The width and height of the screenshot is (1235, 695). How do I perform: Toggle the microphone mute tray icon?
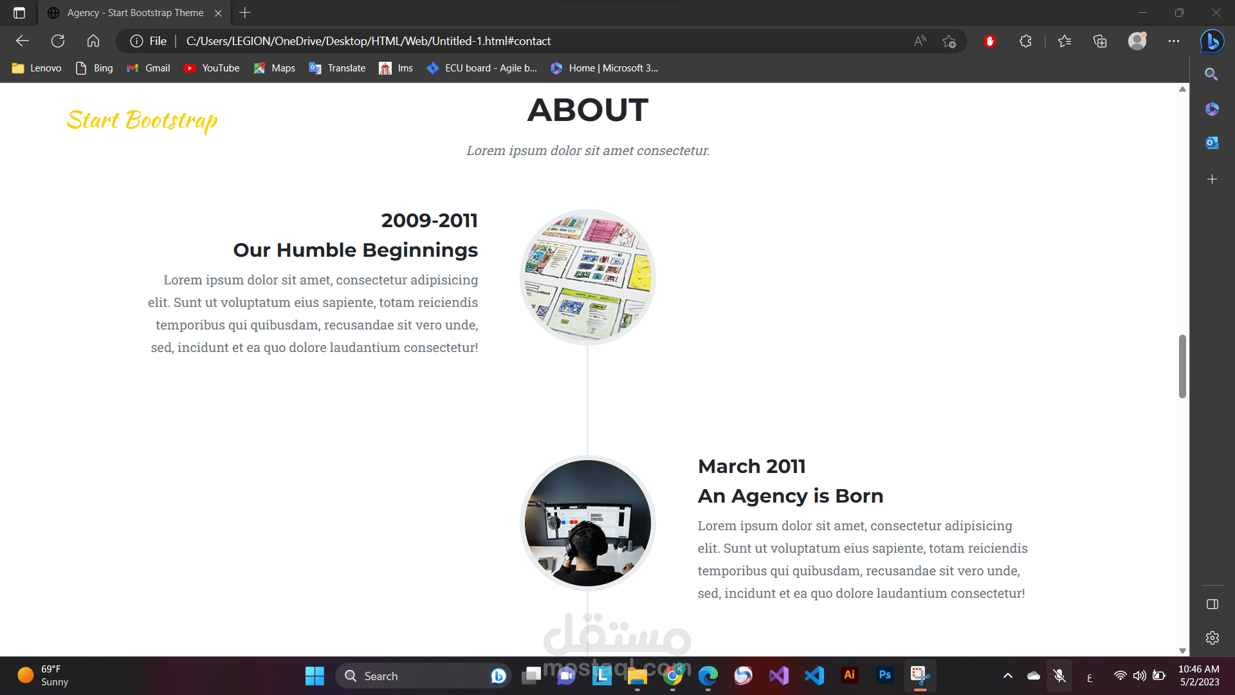point(1059,676)
